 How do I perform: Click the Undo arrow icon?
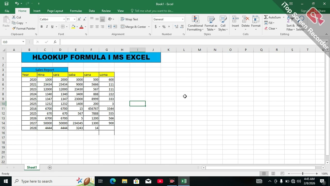pos(17,4)
